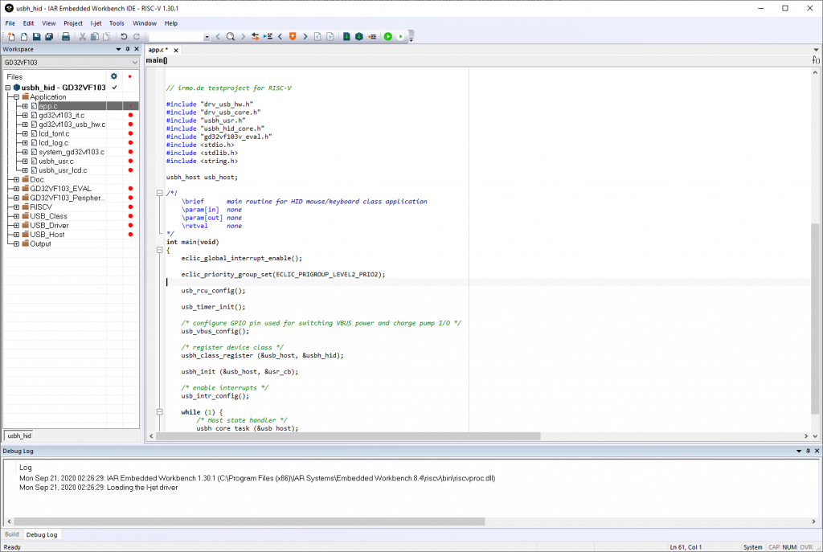The image size is (823, 552).
Task: Open the Tools menu
Action: [117, 23]
